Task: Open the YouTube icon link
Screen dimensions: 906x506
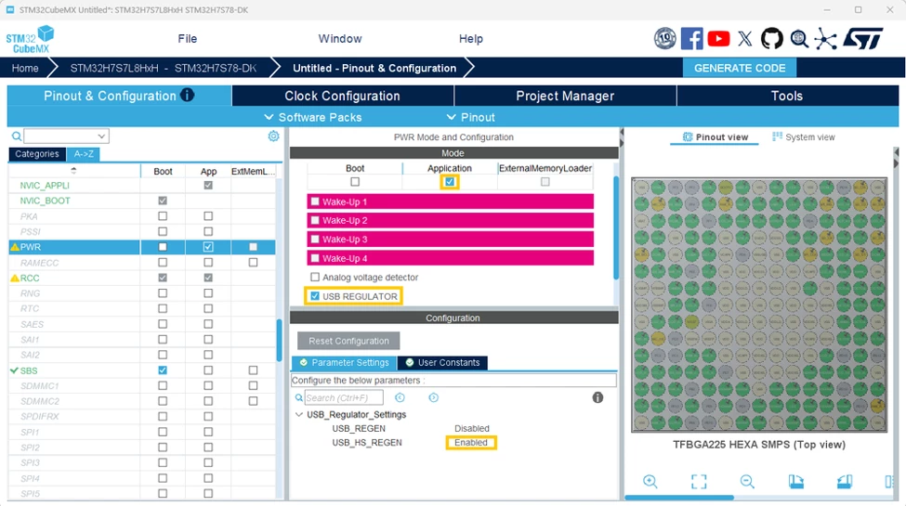Action: (x=718, y=39)
